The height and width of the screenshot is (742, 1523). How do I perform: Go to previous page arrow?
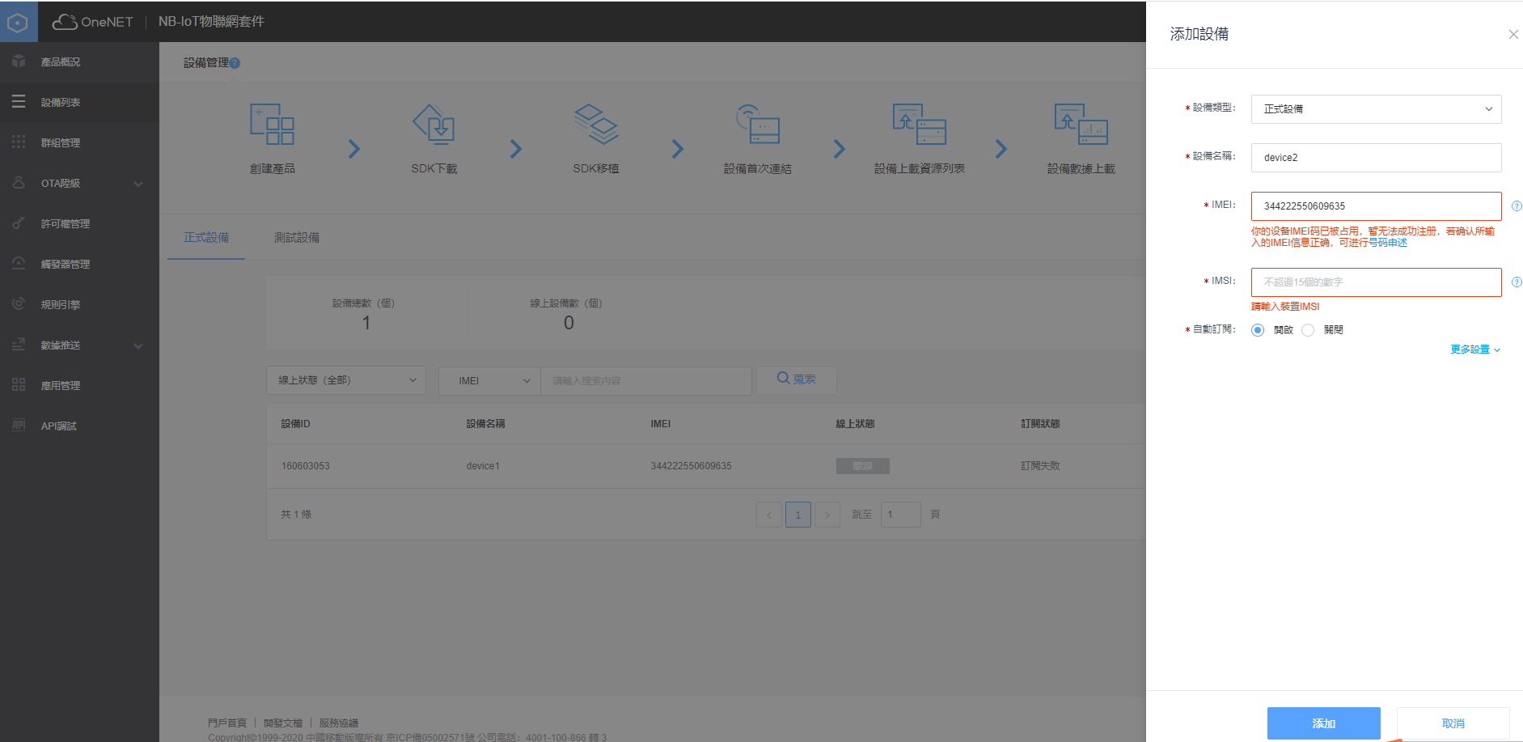coord(769,515)
